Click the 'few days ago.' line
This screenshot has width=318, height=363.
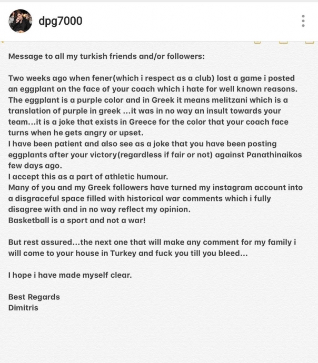click(x=35, y=166)
